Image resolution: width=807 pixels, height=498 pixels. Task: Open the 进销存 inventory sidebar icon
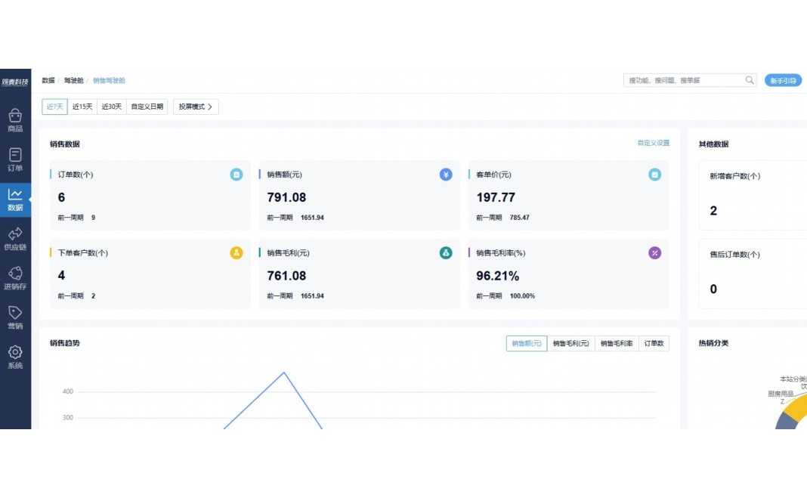coord(15,278)
